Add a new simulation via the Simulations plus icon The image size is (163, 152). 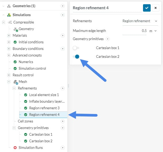(x=63, y=15)
